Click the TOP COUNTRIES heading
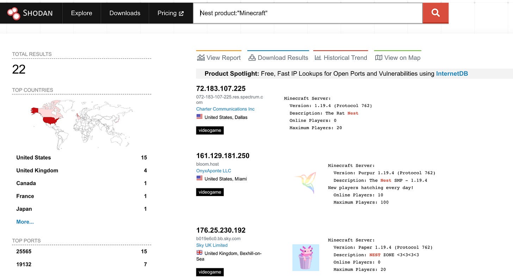 32,90
